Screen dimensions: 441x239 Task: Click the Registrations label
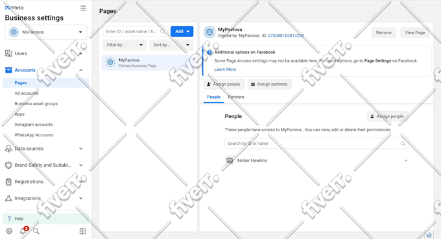[x=29, y=182]
